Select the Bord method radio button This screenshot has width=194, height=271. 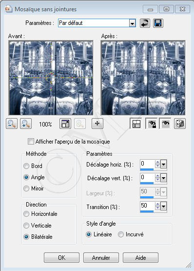[26, 166]
